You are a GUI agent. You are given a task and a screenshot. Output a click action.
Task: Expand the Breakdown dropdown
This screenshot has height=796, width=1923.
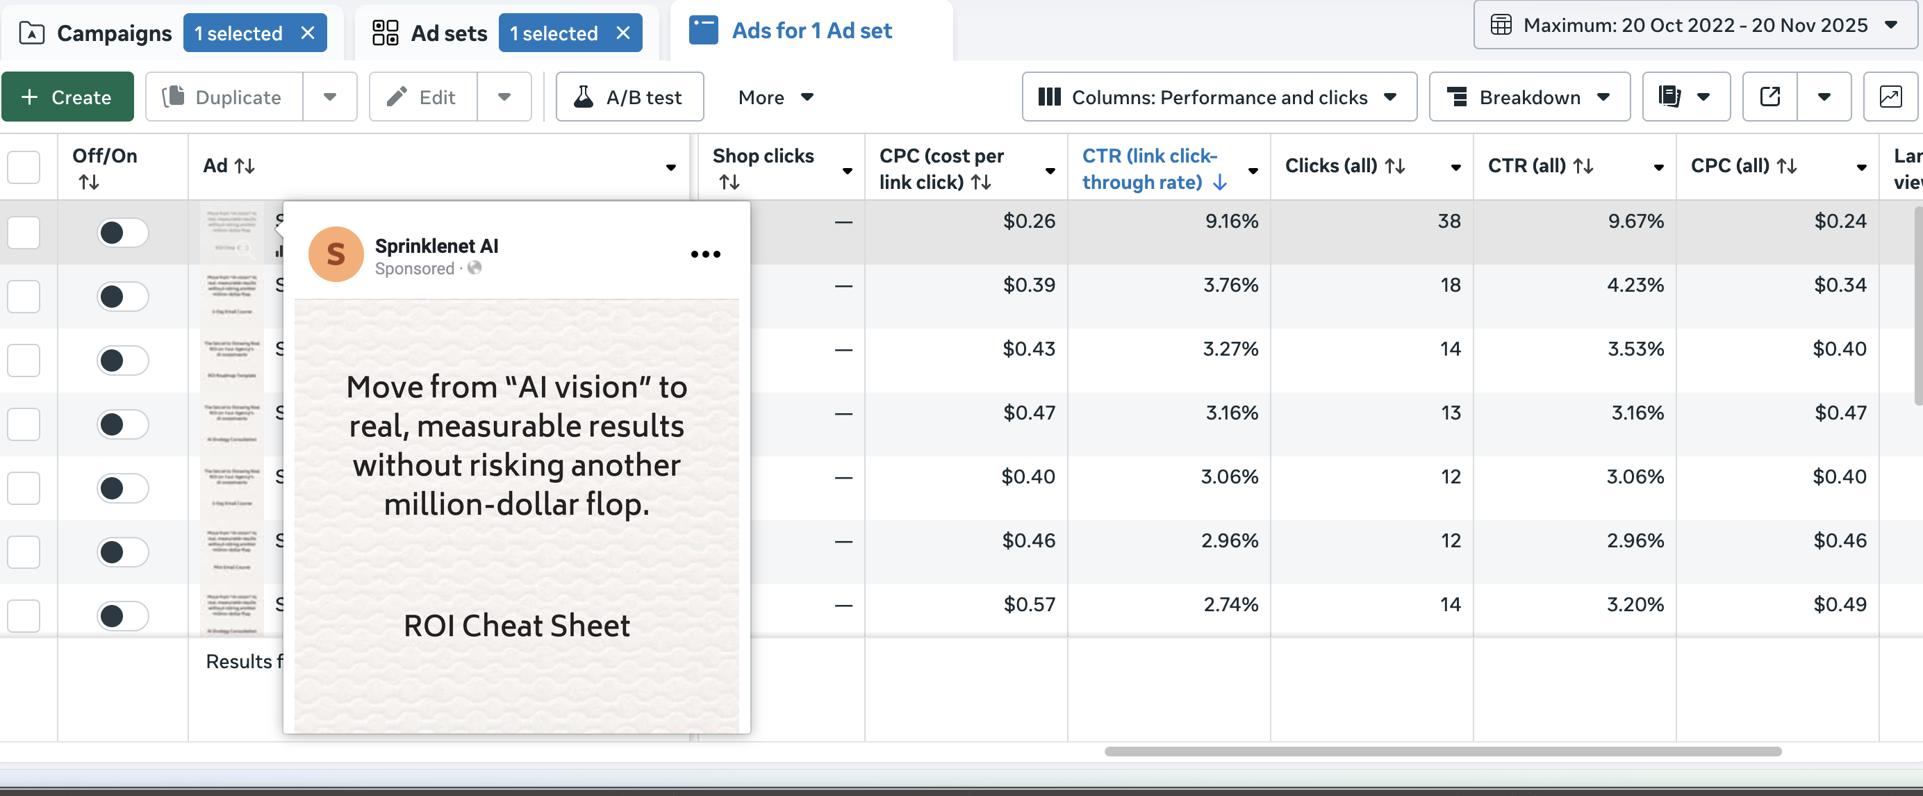pyautogui.click(x=1529, y=97)
